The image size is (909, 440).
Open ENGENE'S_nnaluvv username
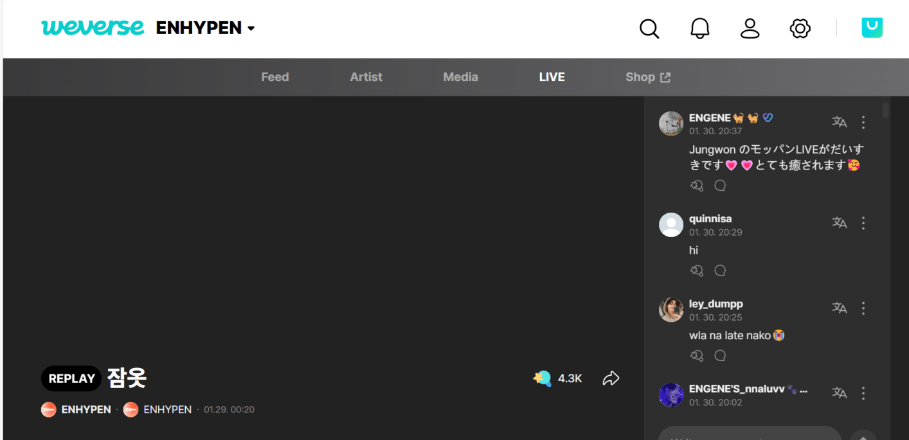pos(748,389)
